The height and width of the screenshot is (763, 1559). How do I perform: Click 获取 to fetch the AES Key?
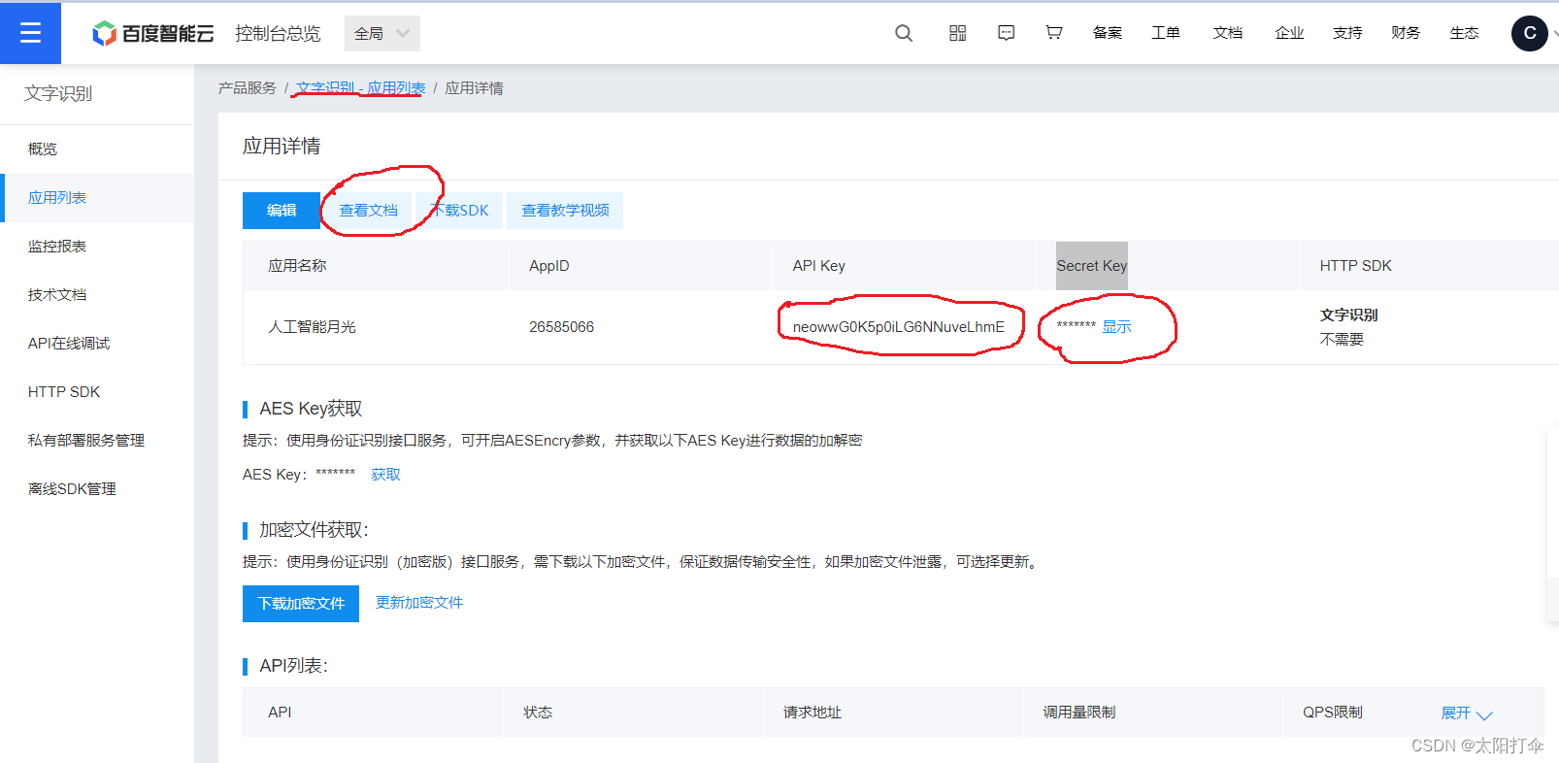(x=385, y=475)
